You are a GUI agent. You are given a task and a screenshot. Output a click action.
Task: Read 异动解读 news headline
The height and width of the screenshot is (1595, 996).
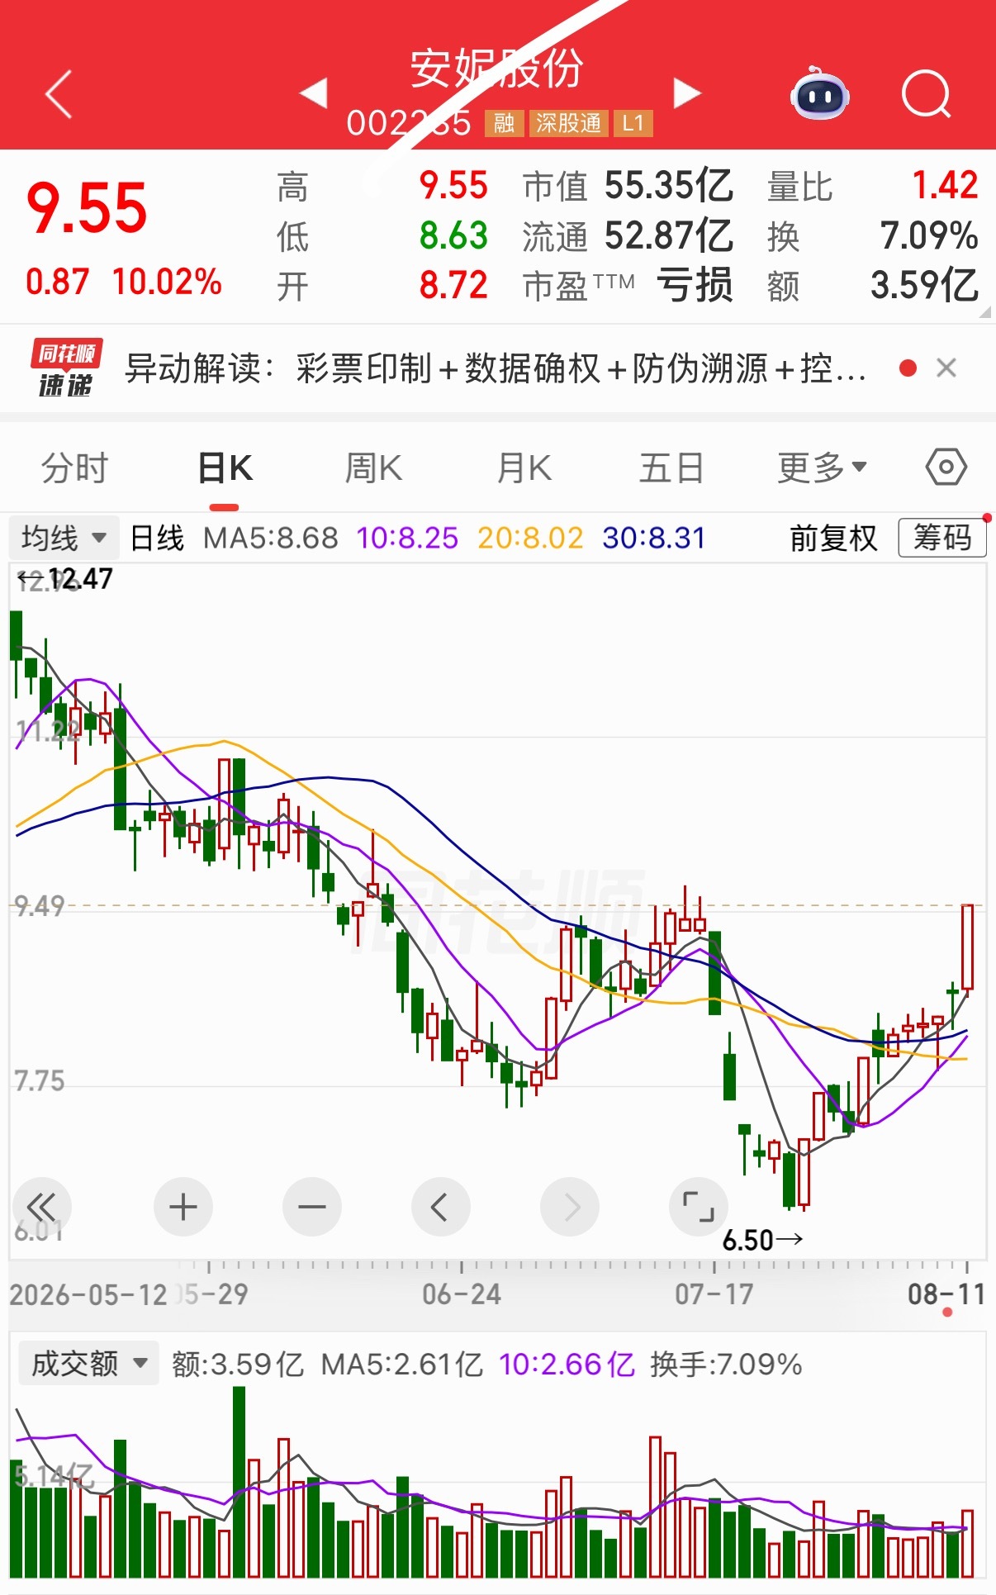click(x=496, y=368)
